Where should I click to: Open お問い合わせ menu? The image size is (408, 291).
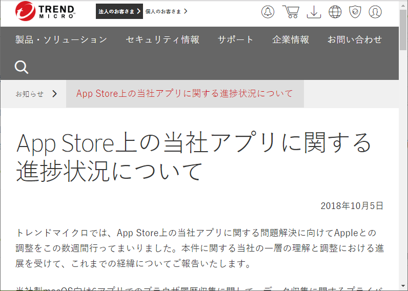click(355, 39)
